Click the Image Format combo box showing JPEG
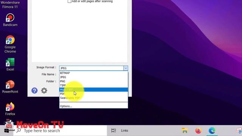242x136 pixels. click(93, 68)
